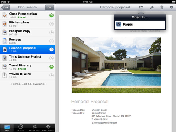This screenshot has height=132, width=176.
Task: Select Tim's Science Project file
Action: (x=27, y=58)
